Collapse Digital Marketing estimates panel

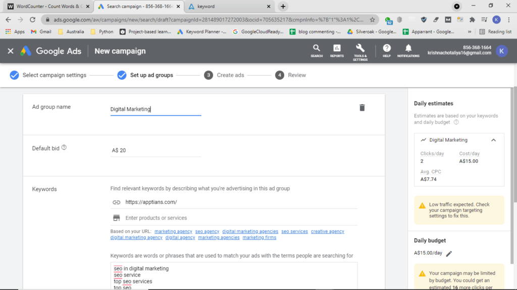coord(493,140)
